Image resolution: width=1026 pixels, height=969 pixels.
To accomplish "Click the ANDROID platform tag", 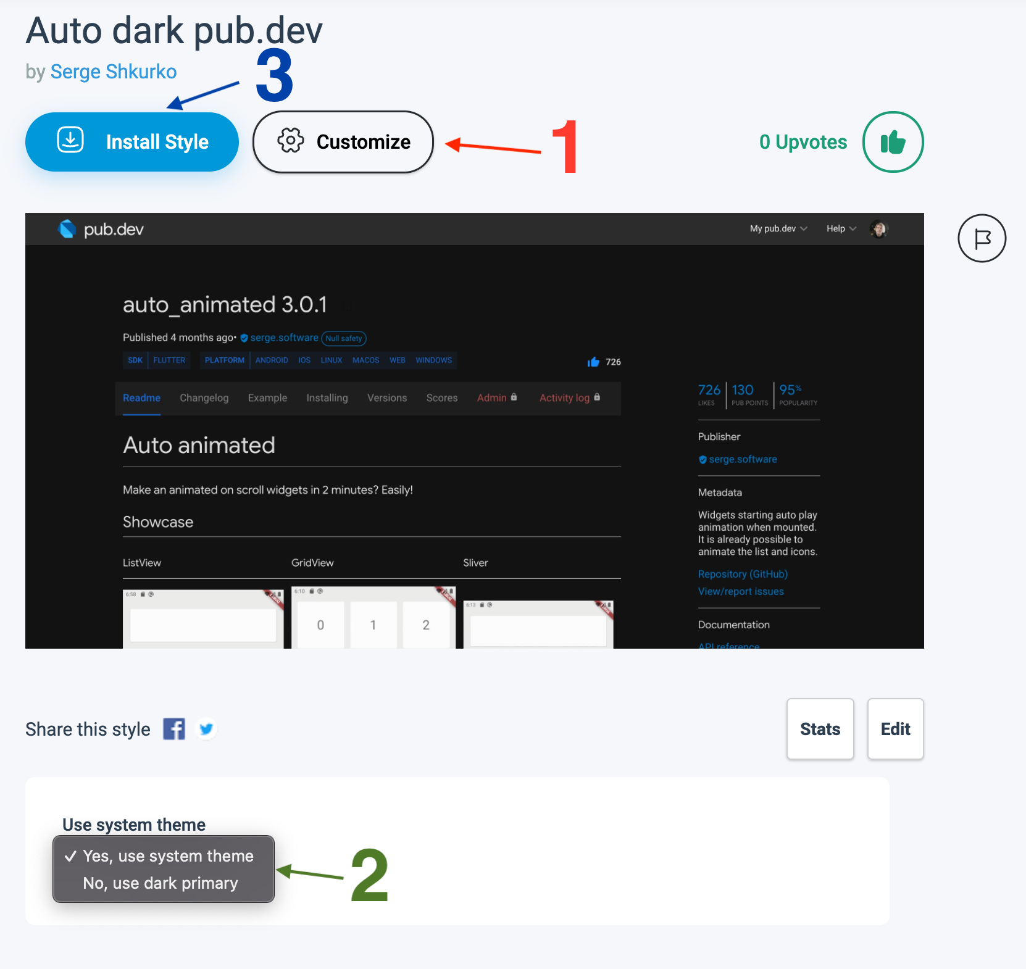I will [272, 360].
